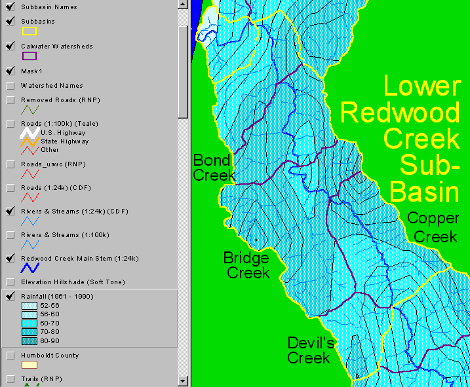Uncheck the Mask1 layer checkbox
This screenshot has height=387, width=470.
(x=10, y=71)
